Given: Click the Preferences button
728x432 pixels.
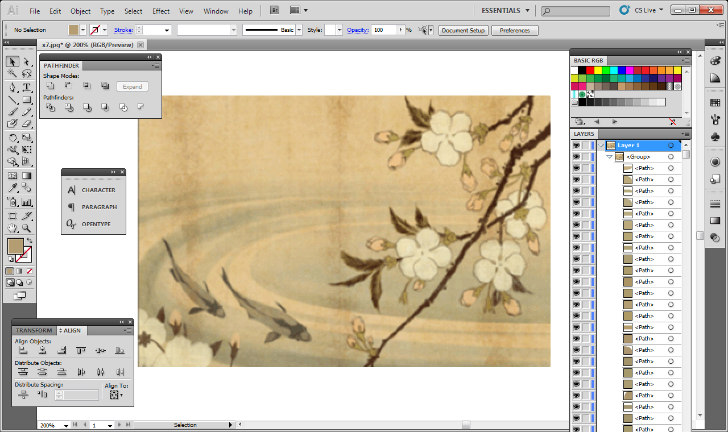Looking at the screenshot, I should [515, 31].
